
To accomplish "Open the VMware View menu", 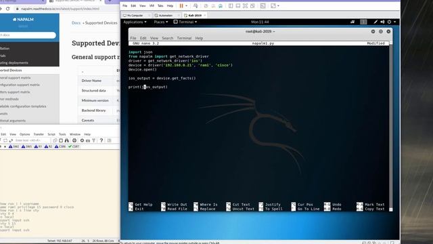I will point(143,6).
